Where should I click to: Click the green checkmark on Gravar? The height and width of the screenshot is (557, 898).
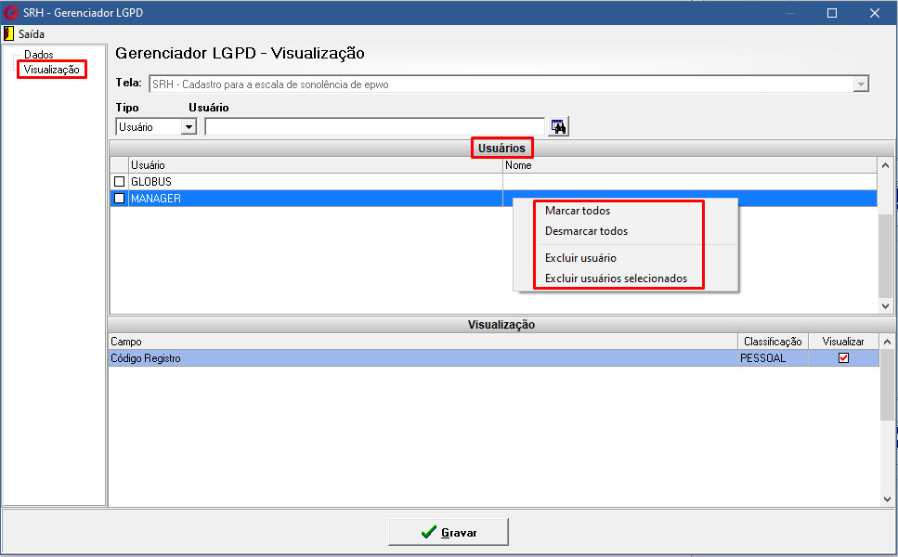pyautogui.click(x=428, y=532)
